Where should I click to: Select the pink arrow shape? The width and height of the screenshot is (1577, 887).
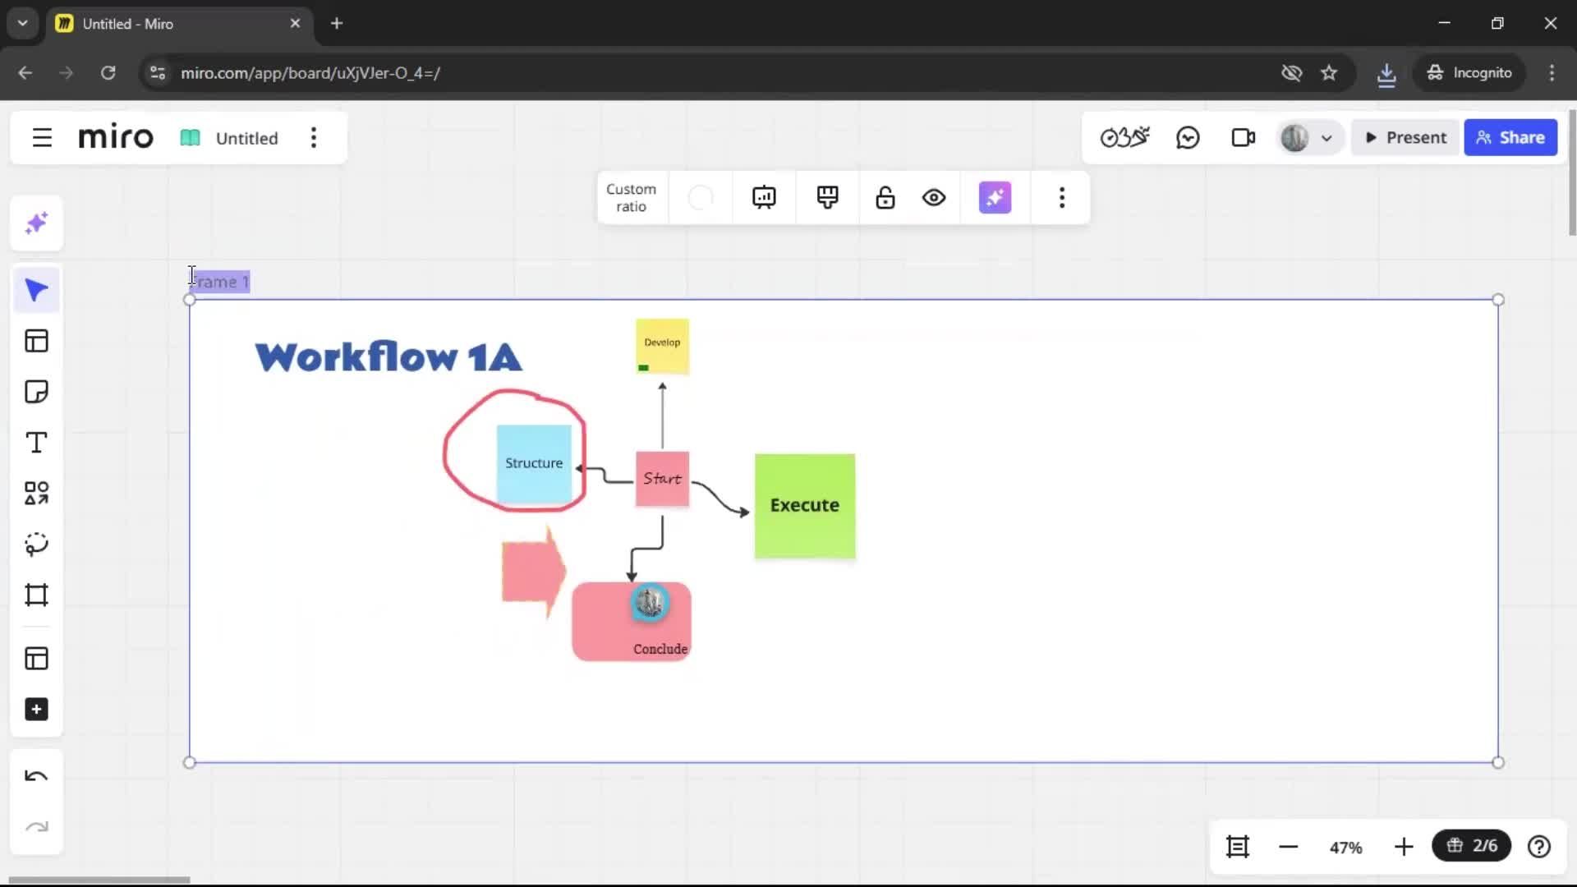(533, 572)
